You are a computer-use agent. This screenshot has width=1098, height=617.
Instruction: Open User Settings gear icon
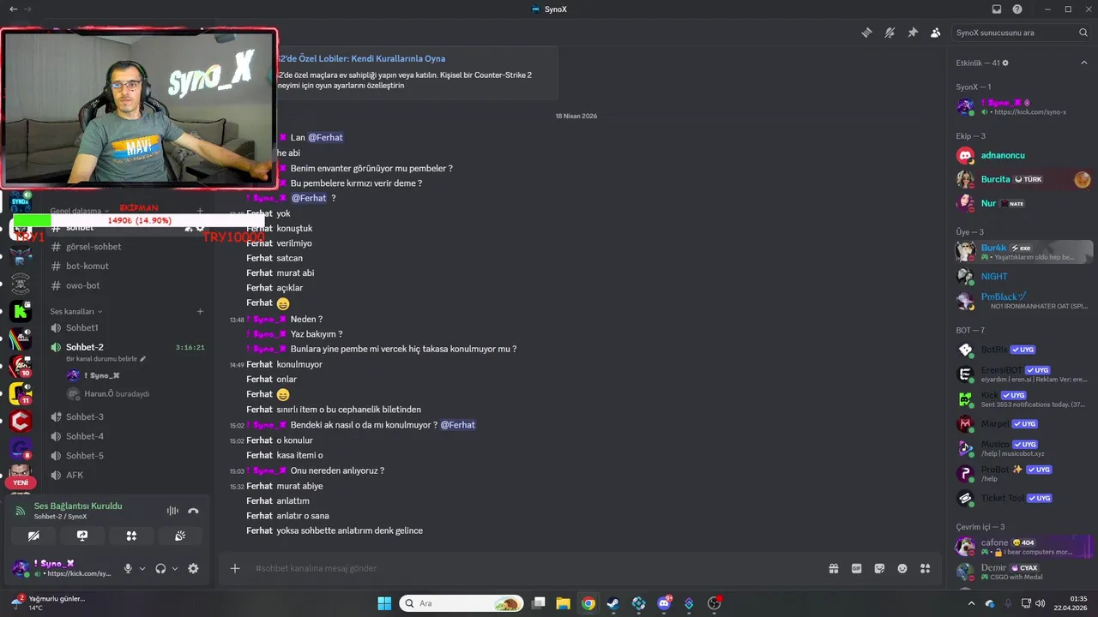coord(193,568)
